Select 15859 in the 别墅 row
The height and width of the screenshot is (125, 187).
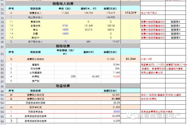coord(65,34)
